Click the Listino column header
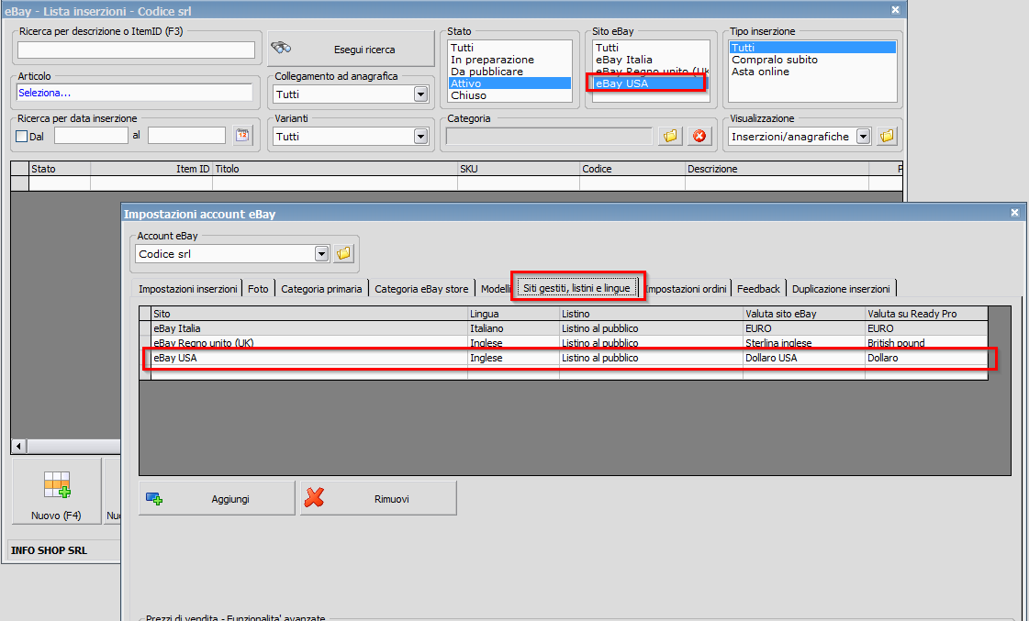Viewport: 1029px width, 621px height. 651,314
